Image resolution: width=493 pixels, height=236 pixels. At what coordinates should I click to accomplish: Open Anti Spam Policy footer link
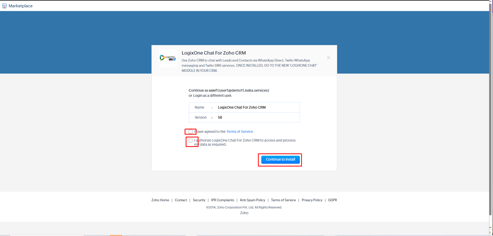[253, 200]
